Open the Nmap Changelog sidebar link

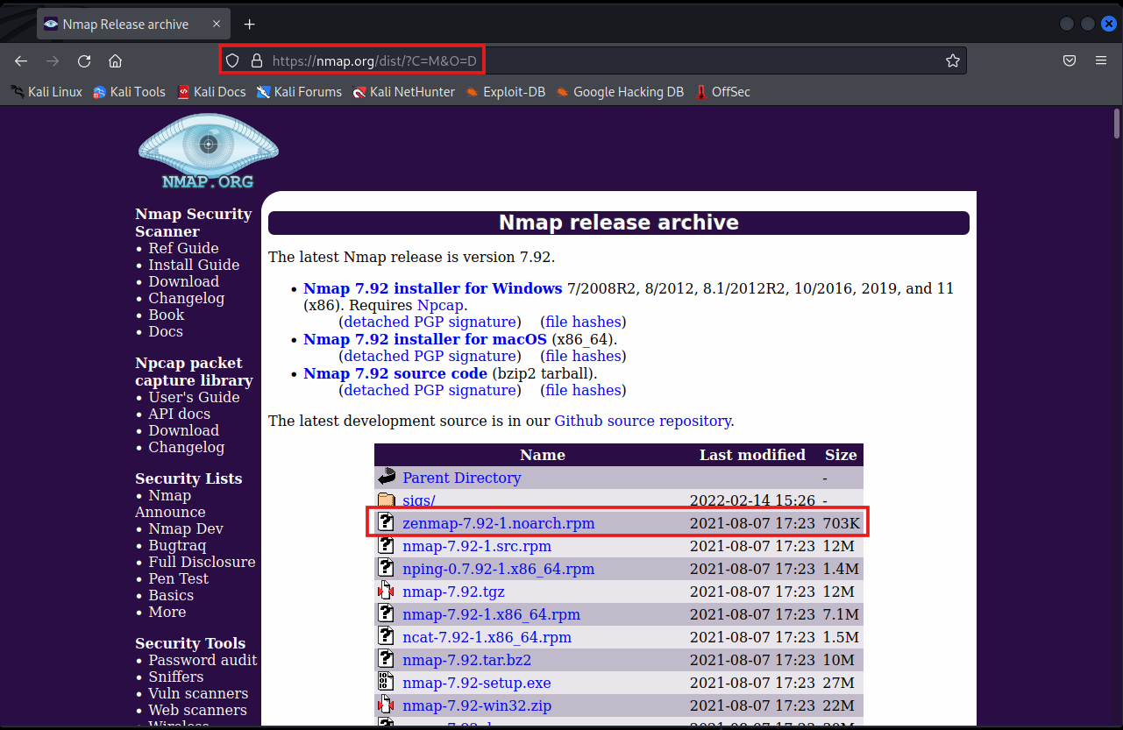(x=186, y=298)
